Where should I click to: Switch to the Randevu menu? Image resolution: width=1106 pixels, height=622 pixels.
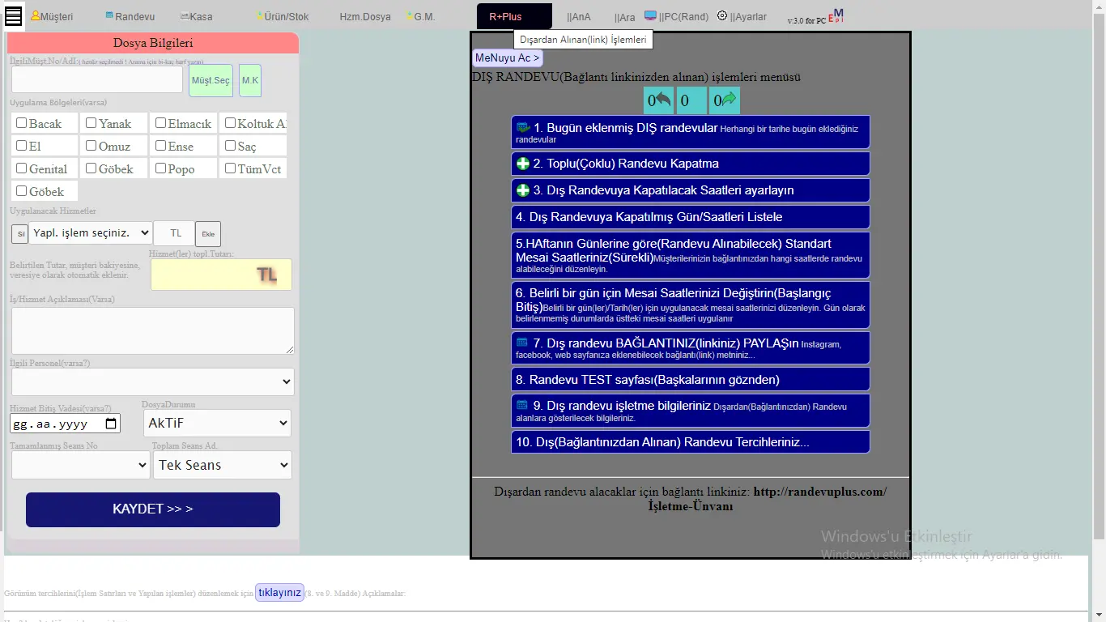coord(134,16)
